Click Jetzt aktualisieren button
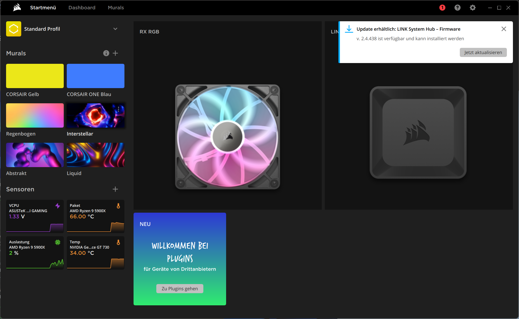The height and width of the screenshot is (319, 519). click(x=483, y=52)
